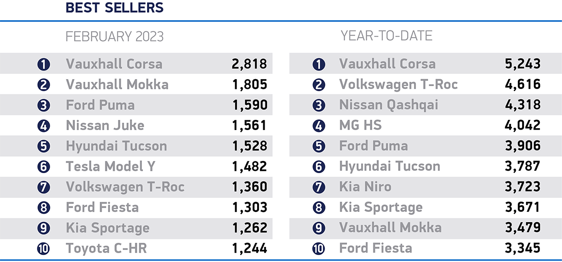
Task: Click the Volkswagen T-Roc name in the February list
Action: [125, 187]
